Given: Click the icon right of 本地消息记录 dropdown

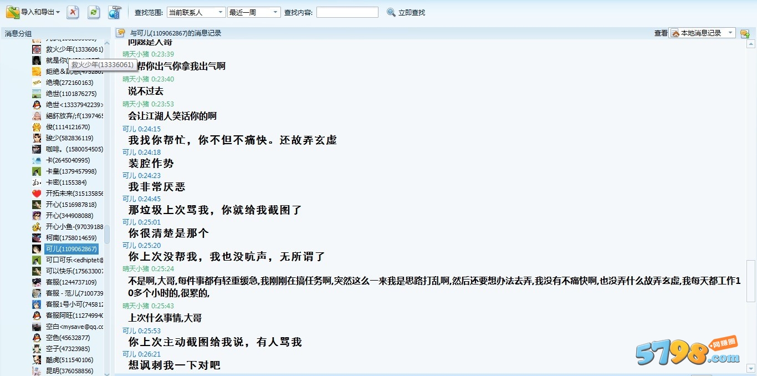Looking at the screenshot, I should [x=745, y=33].
